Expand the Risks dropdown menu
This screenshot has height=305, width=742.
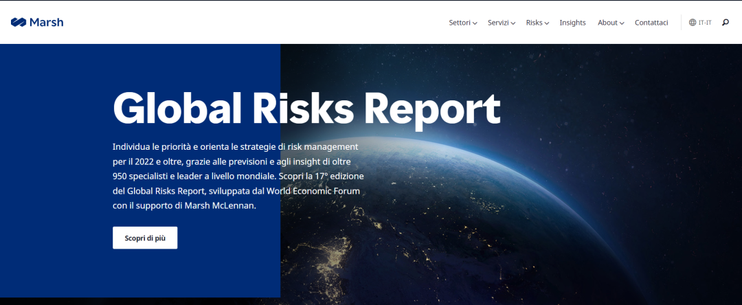click(x=537, y=23)
